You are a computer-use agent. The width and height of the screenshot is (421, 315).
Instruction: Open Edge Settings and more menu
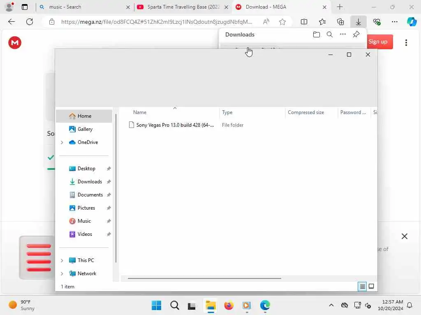pos(394,22)
